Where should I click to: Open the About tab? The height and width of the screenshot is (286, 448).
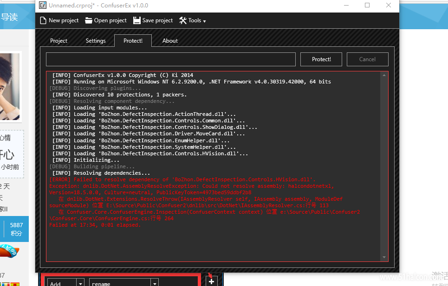click(170, 41)
